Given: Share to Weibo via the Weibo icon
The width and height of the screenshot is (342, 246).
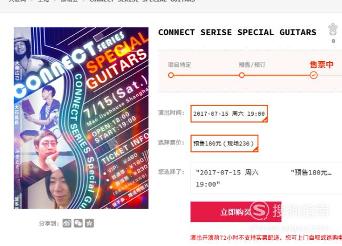Looking at the screenshot, I should [67, 223].
